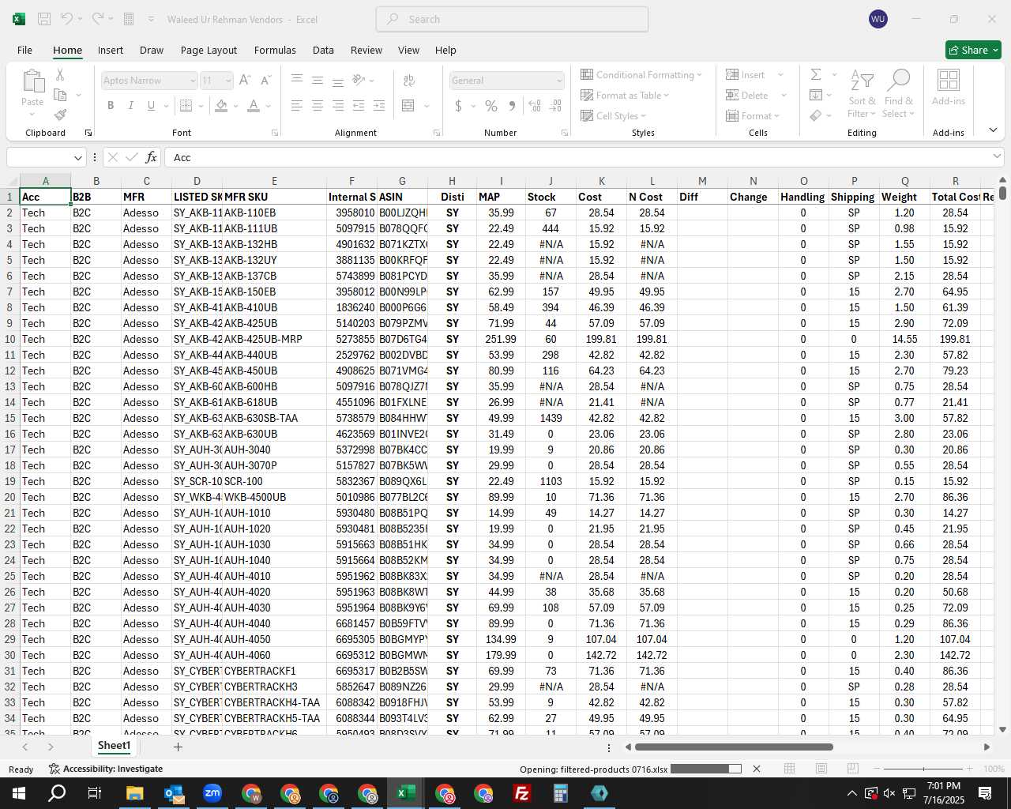Open FileZilla from taskbar
1011x809 pixels.
[x=521, y=793]
